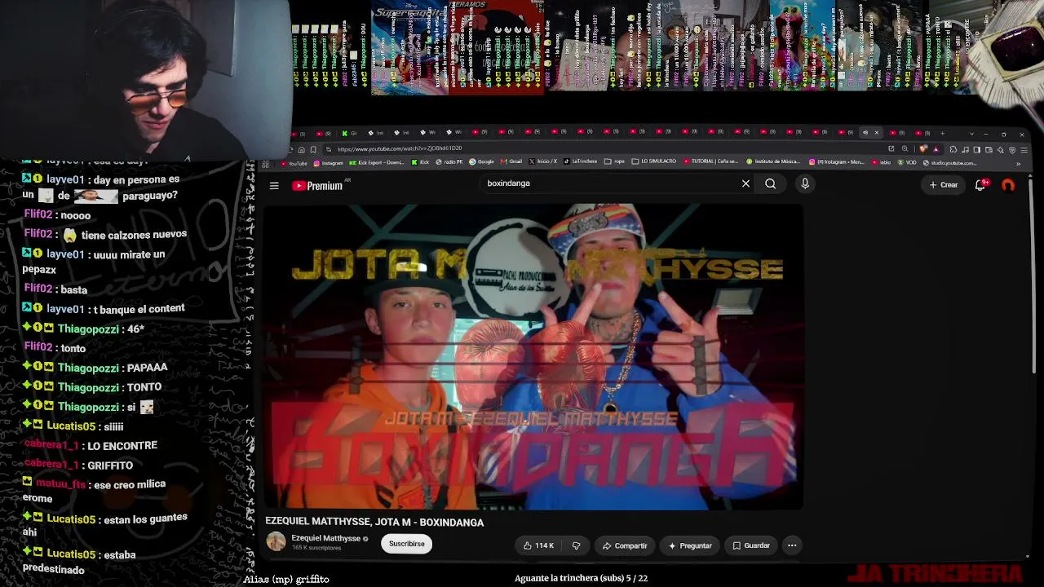Open the Ezequiel Matthysse channel name link

[x=325, y=538]
